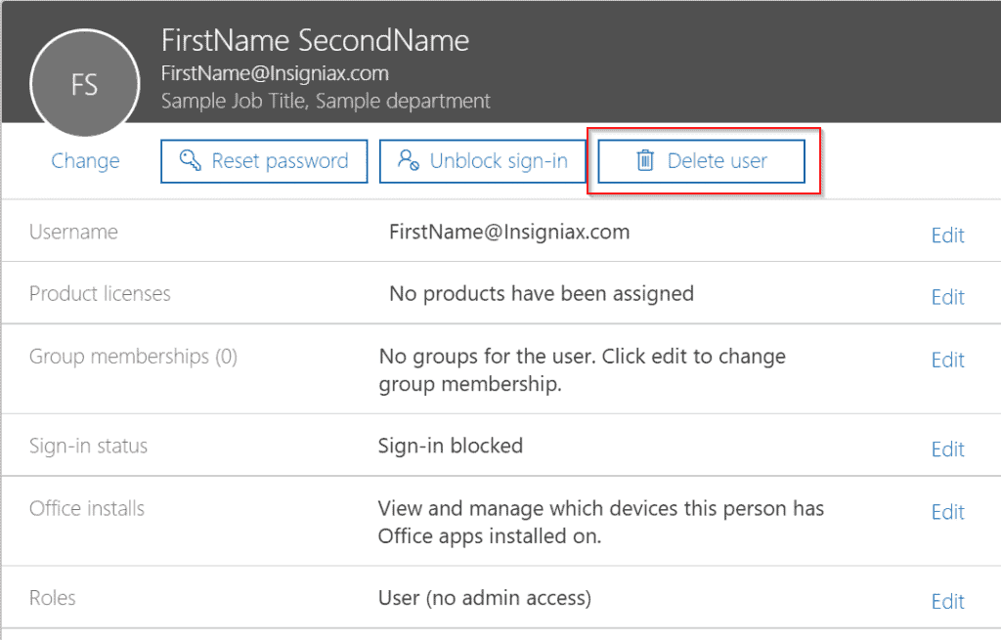Click the Unblock sign-in button

point(483,161)
